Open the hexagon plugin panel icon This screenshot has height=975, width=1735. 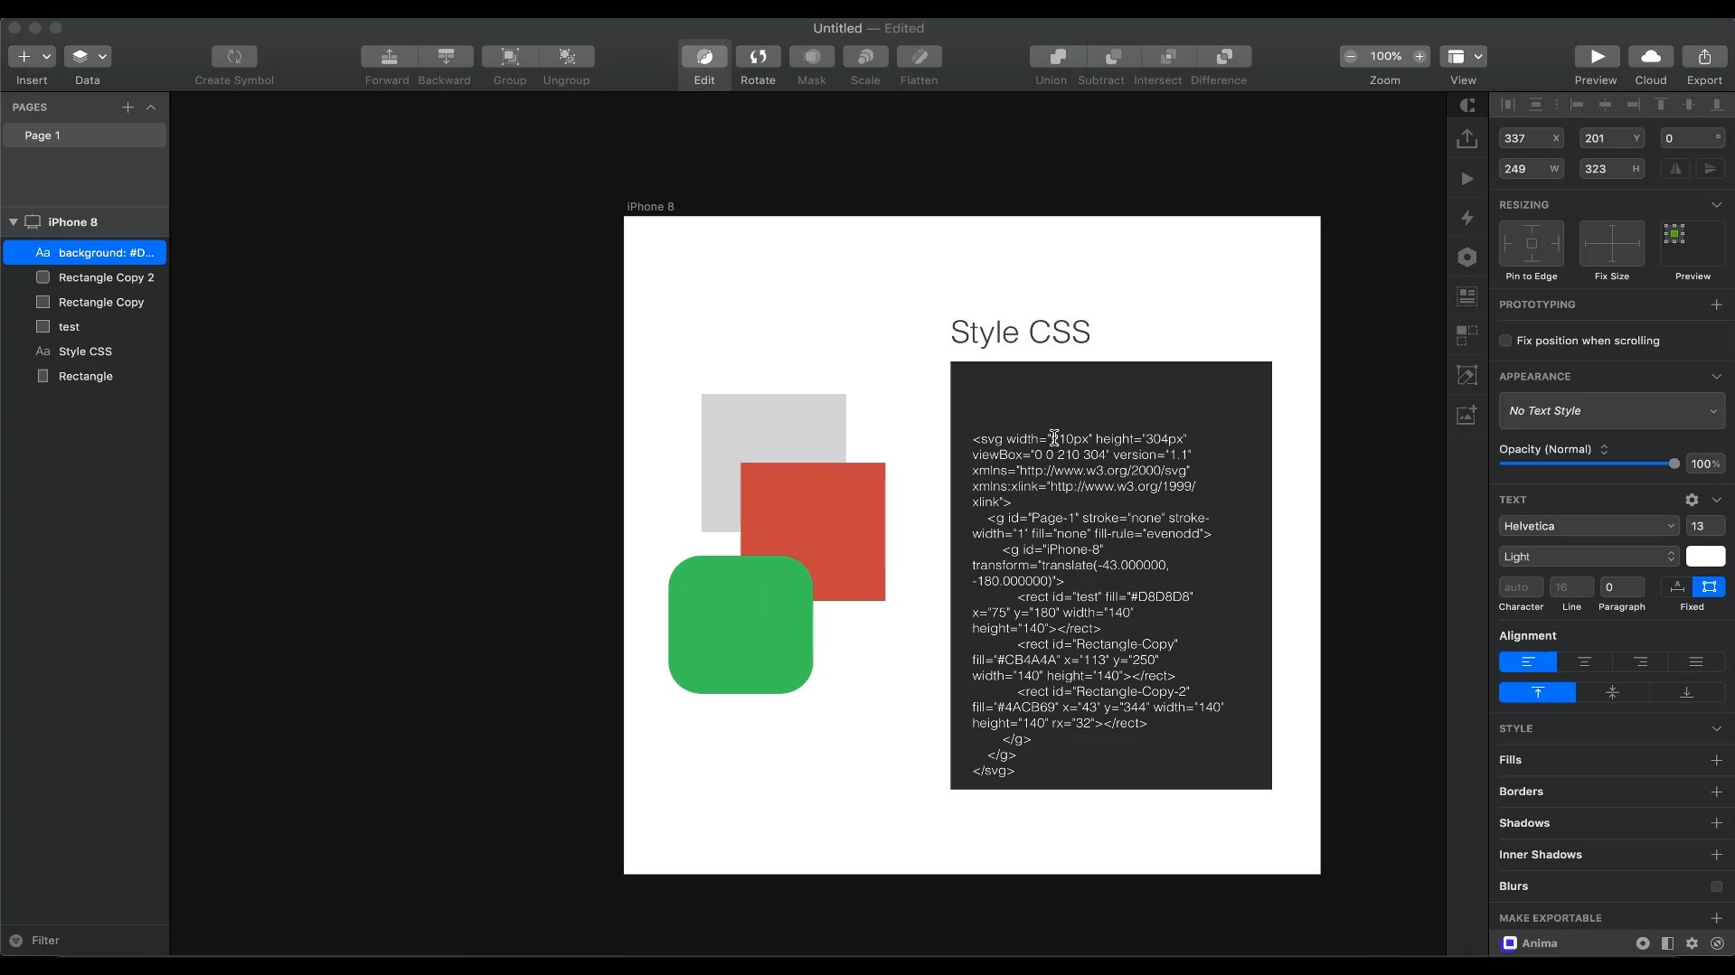coord(1467,258)
